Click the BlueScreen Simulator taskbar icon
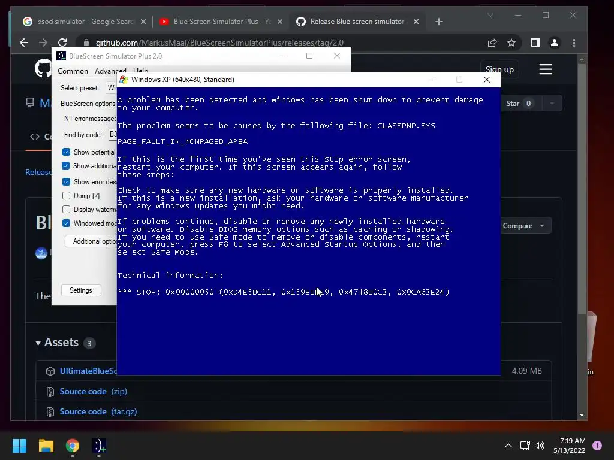Image resolution: width=614 pixels, height=460 pixels. click(x=99, y=446)
